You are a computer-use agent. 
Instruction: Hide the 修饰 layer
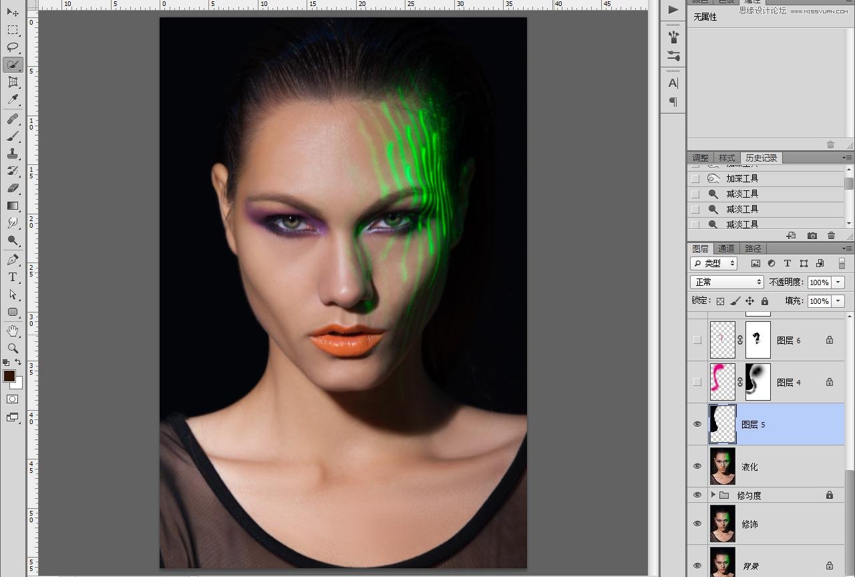click(x=697, y=524)
